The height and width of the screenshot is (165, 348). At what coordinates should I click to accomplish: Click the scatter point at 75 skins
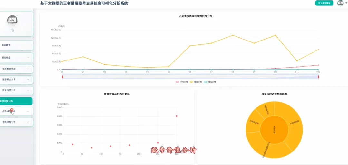click(92, 148)
